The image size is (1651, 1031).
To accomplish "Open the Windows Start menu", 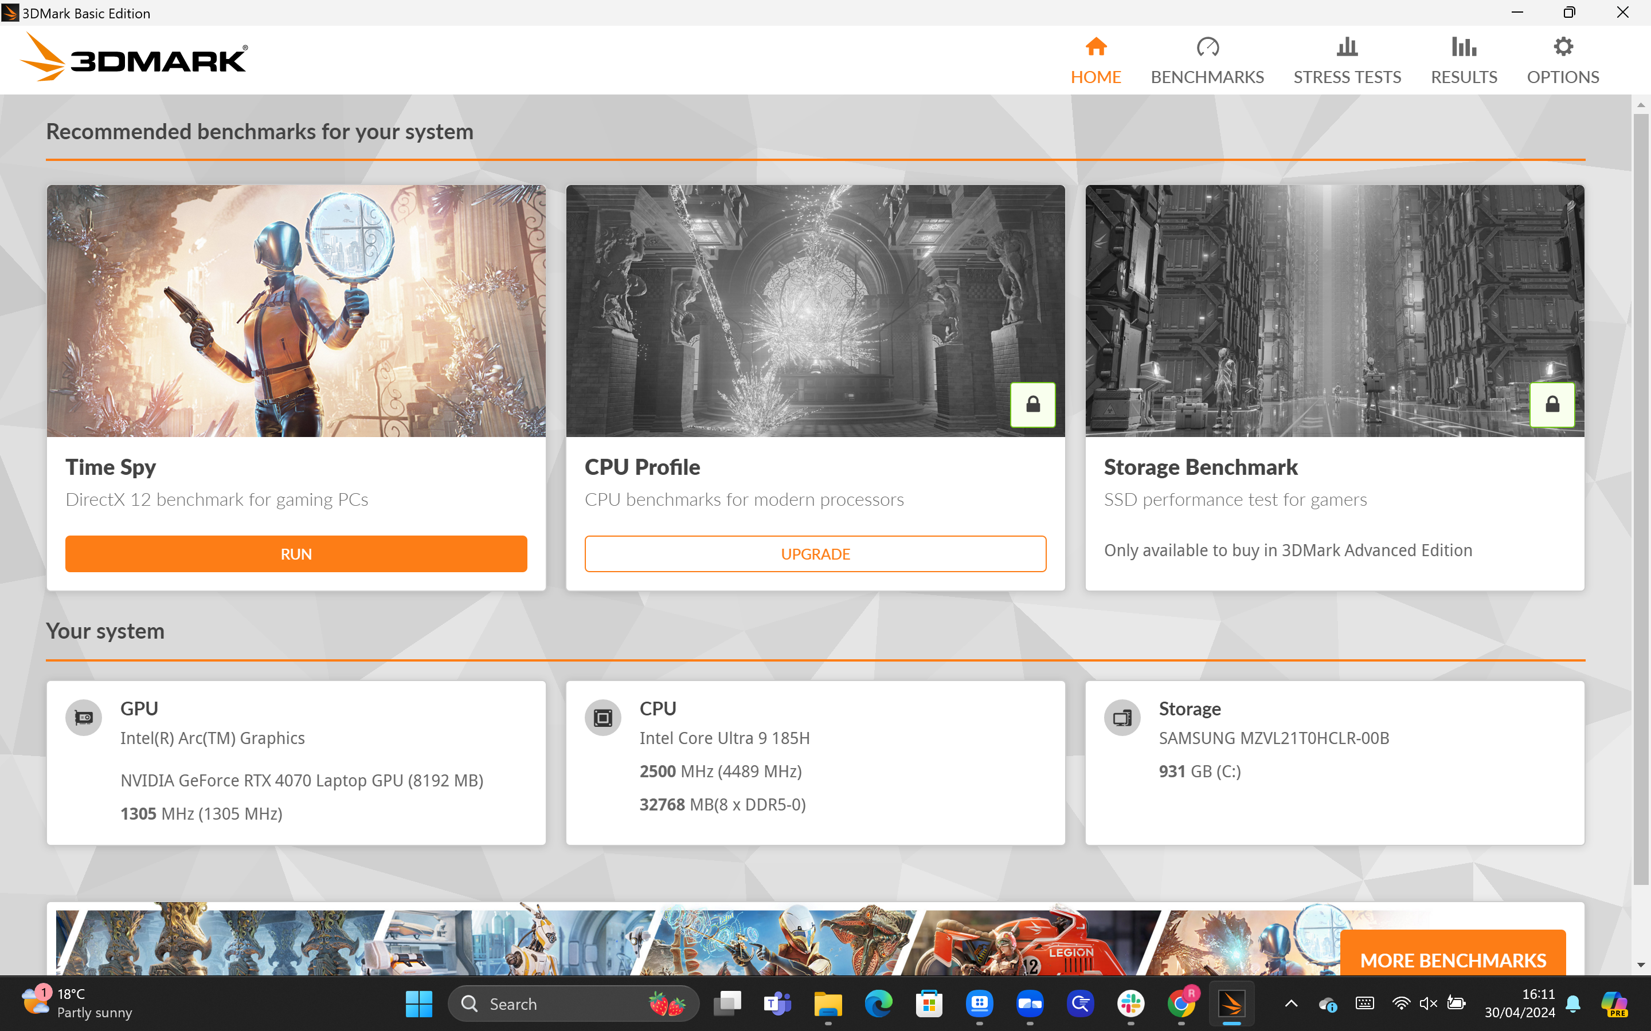I will point(419,1004).
